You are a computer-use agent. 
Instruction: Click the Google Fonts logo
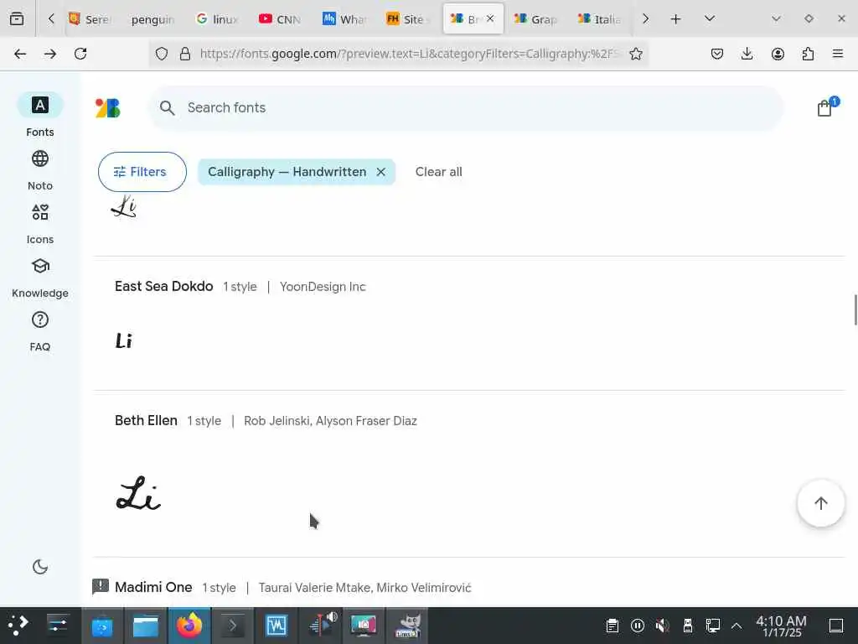click(108, 108)
